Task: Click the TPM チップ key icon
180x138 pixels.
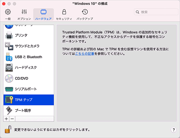Action: 9,100
